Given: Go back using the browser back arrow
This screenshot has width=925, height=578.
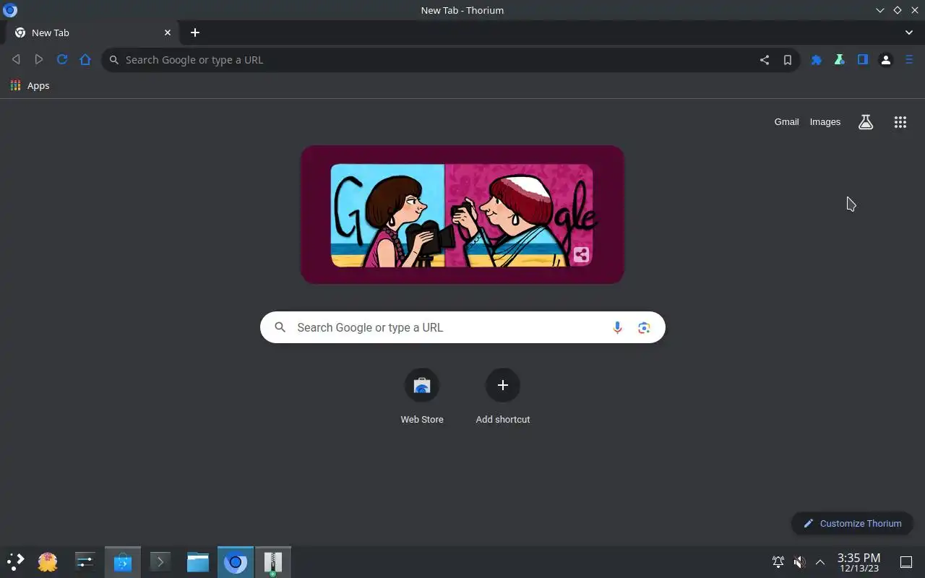Looking at the screenshot, I should (16, 60).
